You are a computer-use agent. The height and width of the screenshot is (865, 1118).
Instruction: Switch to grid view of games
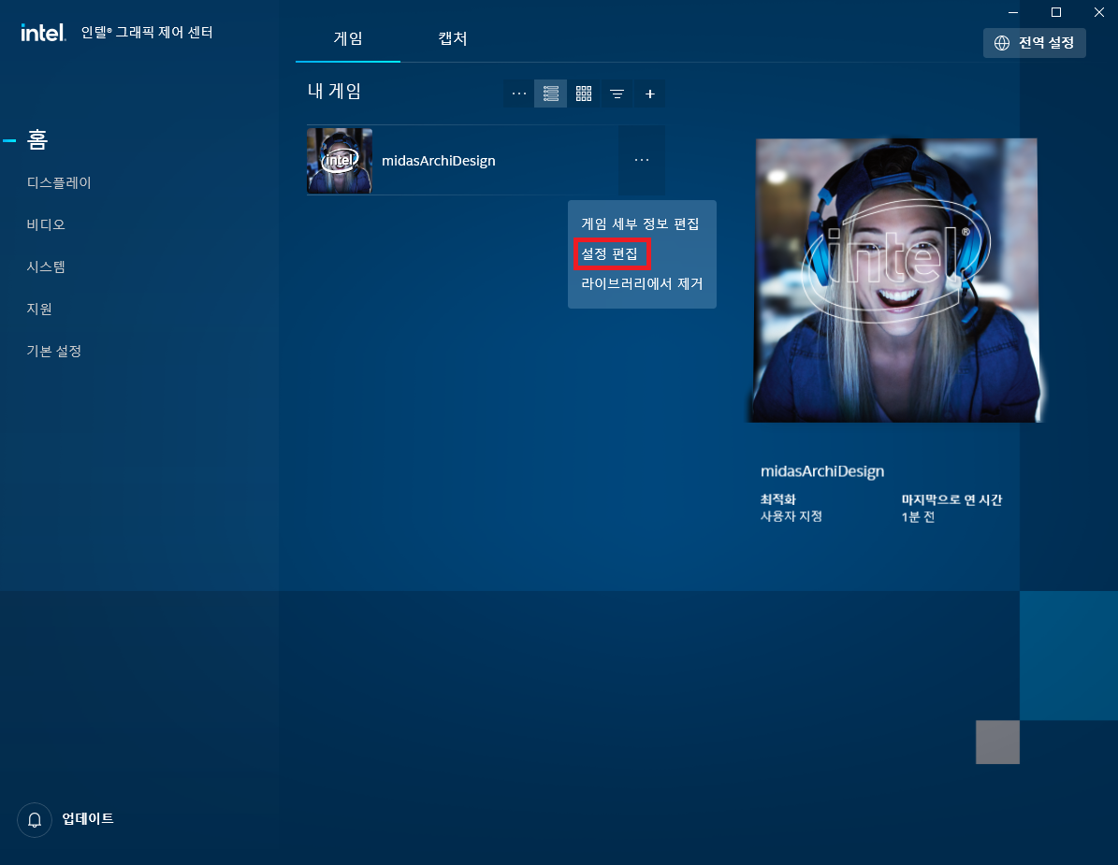point(584,94)
